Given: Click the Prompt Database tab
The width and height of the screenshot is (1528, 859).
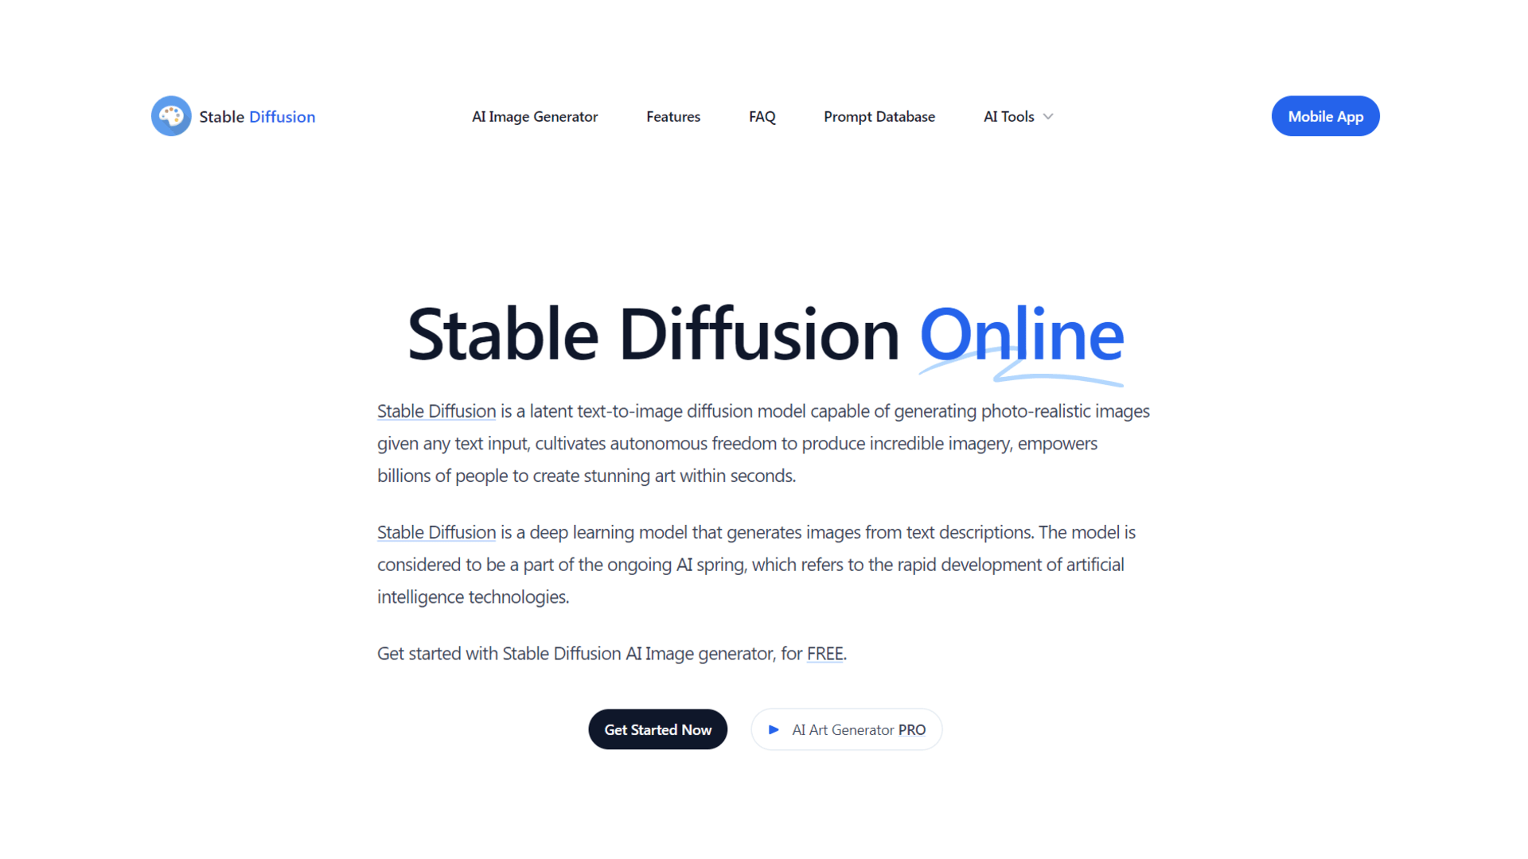Looking at the screenshot, I should point(879,116).
